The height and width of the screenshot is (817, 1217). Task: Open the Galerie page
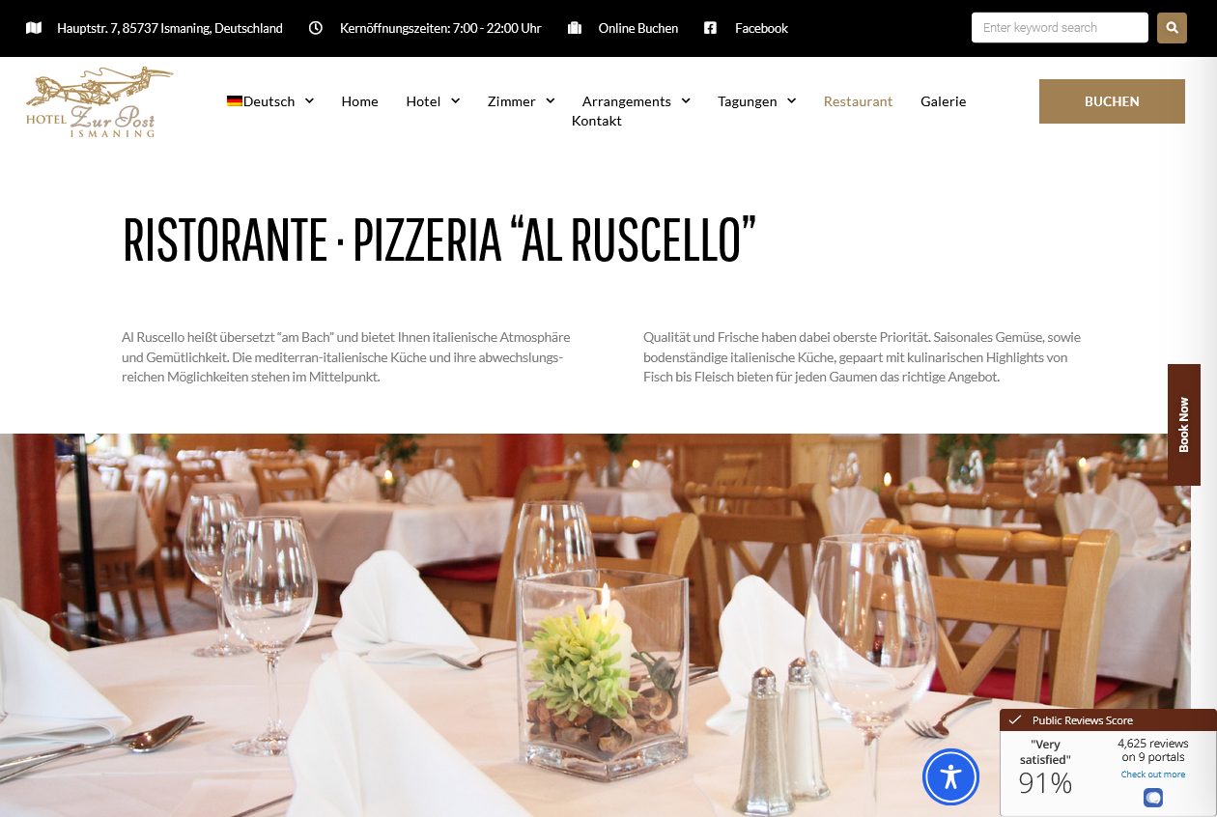[943, 101]
